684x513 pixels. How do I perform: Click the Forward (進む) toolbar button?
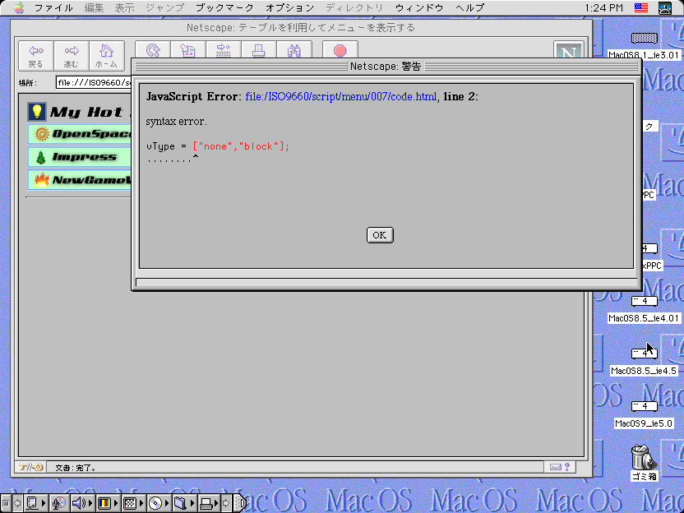pyautogui.click(x=72, y=56)
